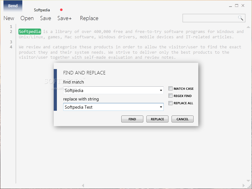Minimize the Bend window
This screenshot has width=252, height=189.
(230, 6)
